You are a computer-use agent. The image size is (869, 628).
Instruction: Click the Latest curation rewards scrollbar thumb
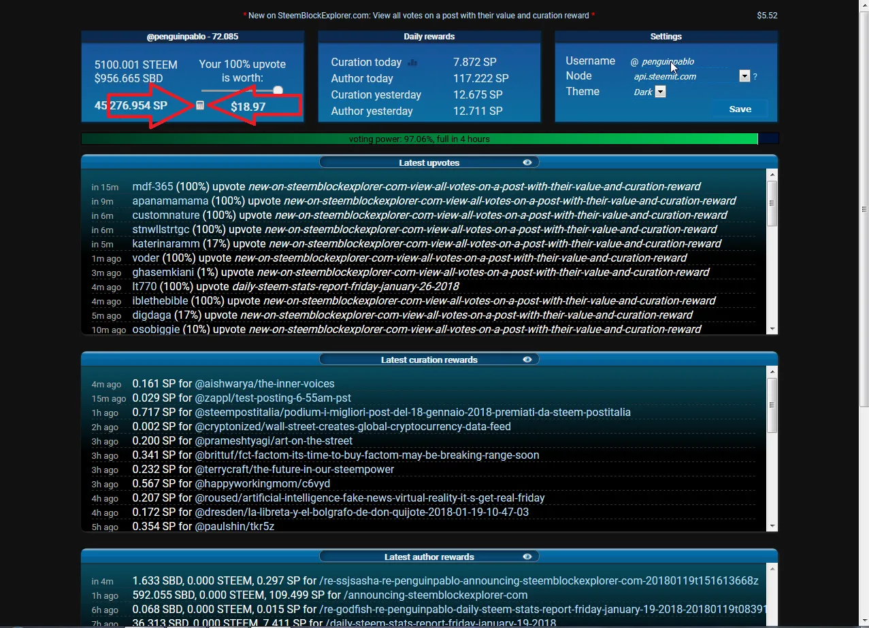tap(772, 405)
